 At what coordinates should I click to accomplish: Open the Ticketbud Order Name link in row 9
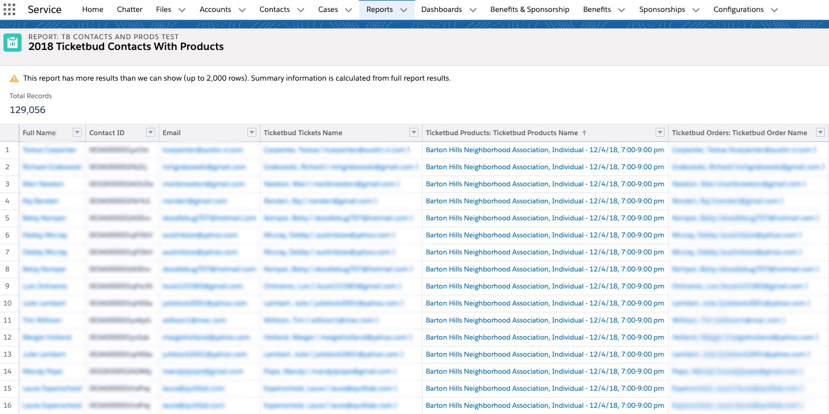(x=740, y=286)
